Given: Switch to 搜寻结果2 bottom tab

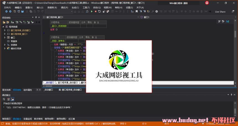Looking at the screenshot, I should 61,119.
